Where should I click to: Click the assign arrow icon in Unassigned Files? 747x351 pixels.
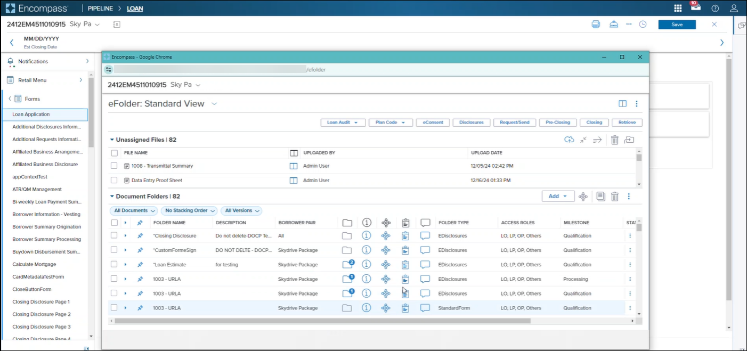coord(597,140)
